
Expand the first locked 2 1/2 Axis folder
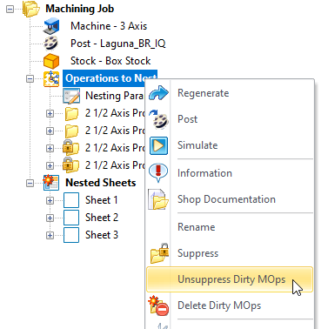coord(50,148)
